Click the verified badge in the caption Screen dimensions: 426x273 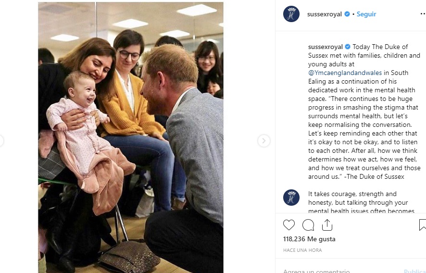coord(348,47)
